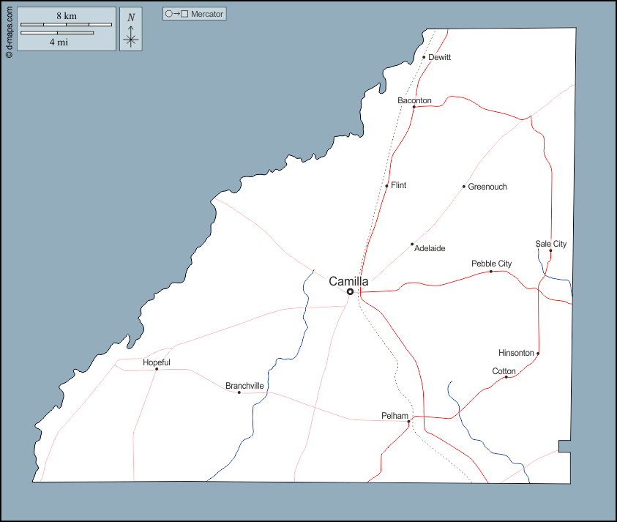Select the Camilla city name label

(348, 281)
